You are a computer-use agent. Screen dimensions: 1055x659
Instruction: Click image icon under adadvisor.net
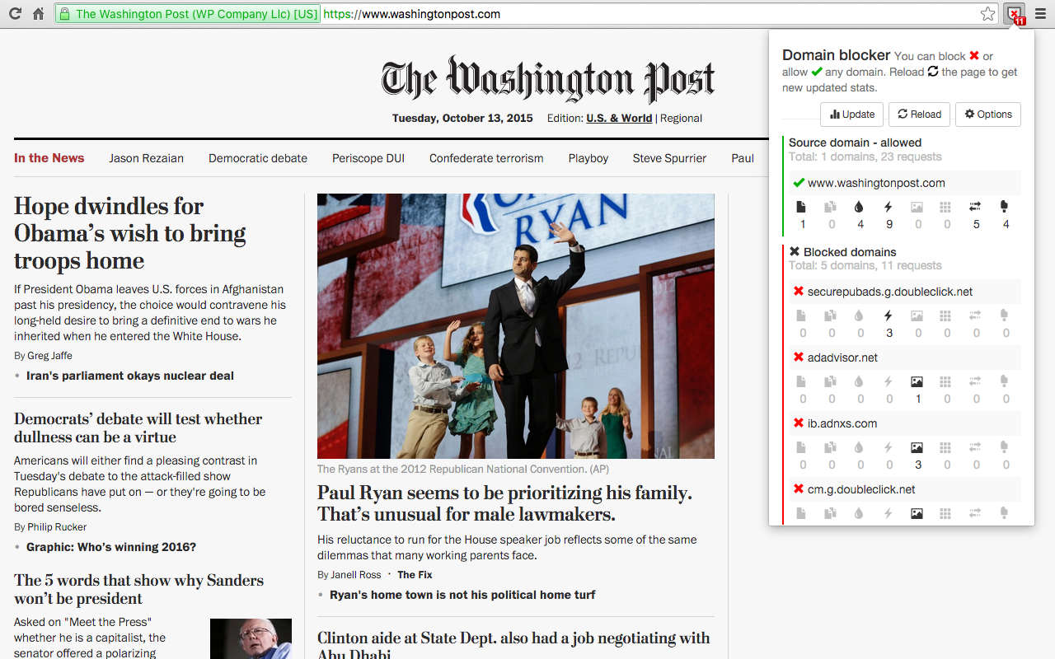click(917, 381)
